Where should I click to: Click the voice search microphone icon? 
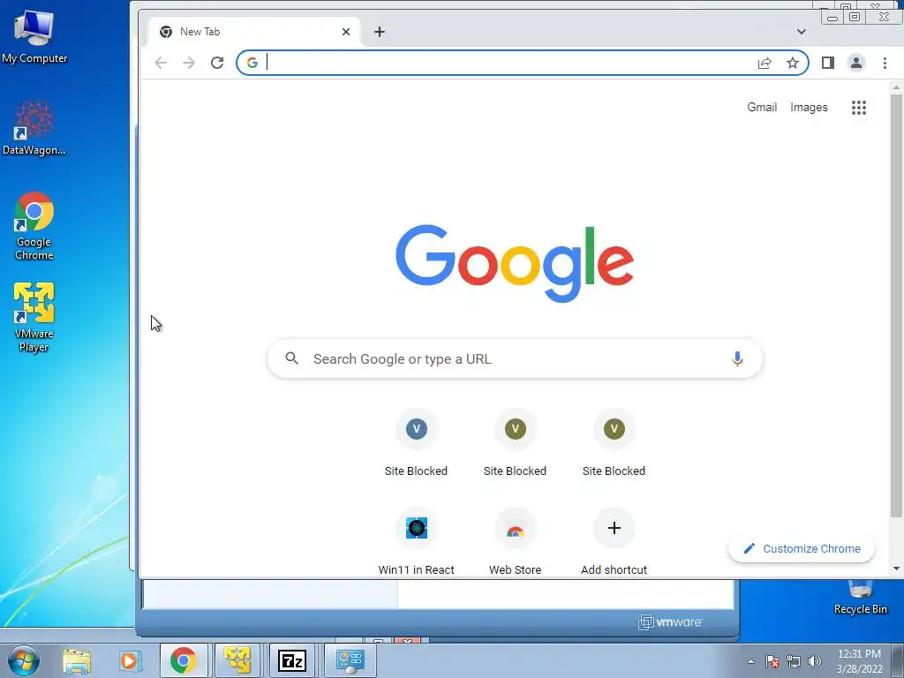pos(737,358)
